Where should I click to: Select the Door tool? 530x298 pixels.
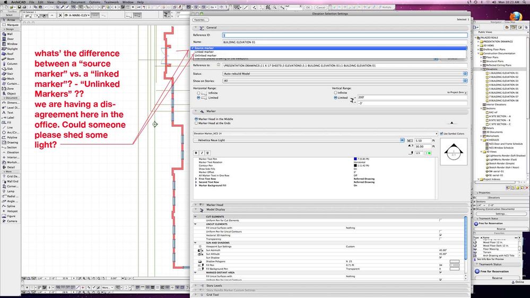10,39
